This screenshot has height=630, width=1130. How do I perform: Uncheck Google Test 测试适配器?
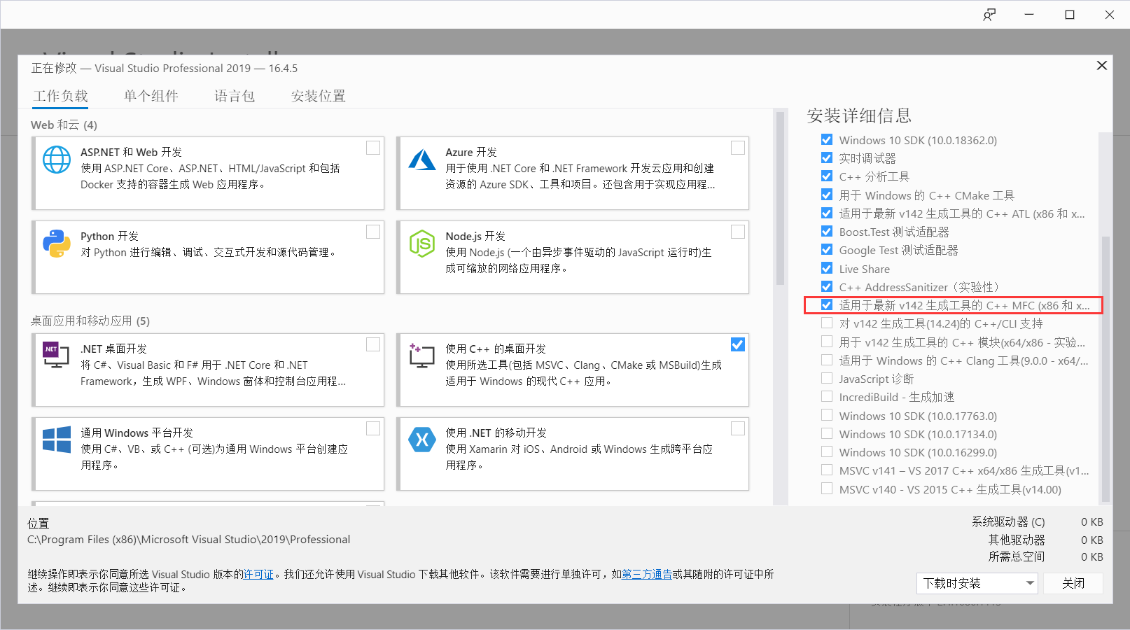click(x=827, y=250)
